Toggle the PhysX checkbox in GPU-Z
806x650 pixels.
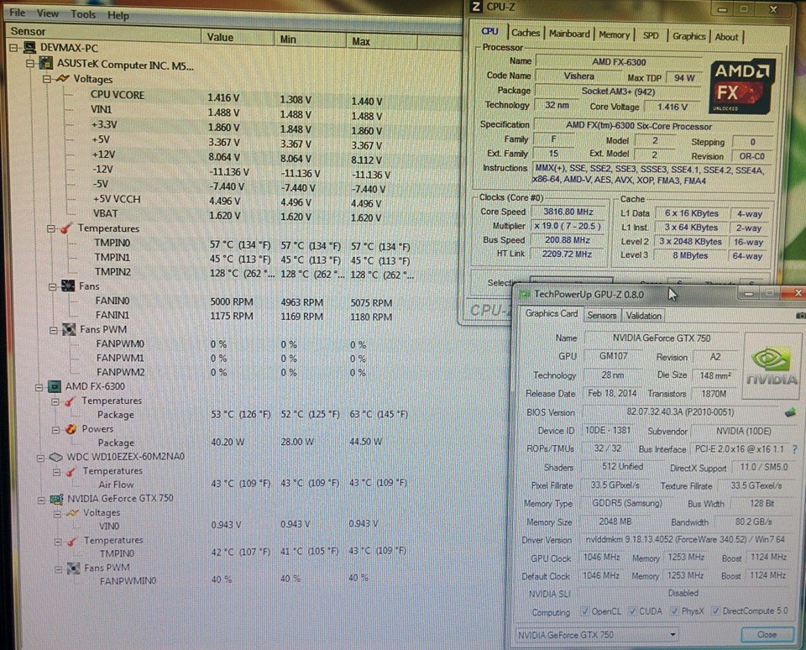point(675,611)
